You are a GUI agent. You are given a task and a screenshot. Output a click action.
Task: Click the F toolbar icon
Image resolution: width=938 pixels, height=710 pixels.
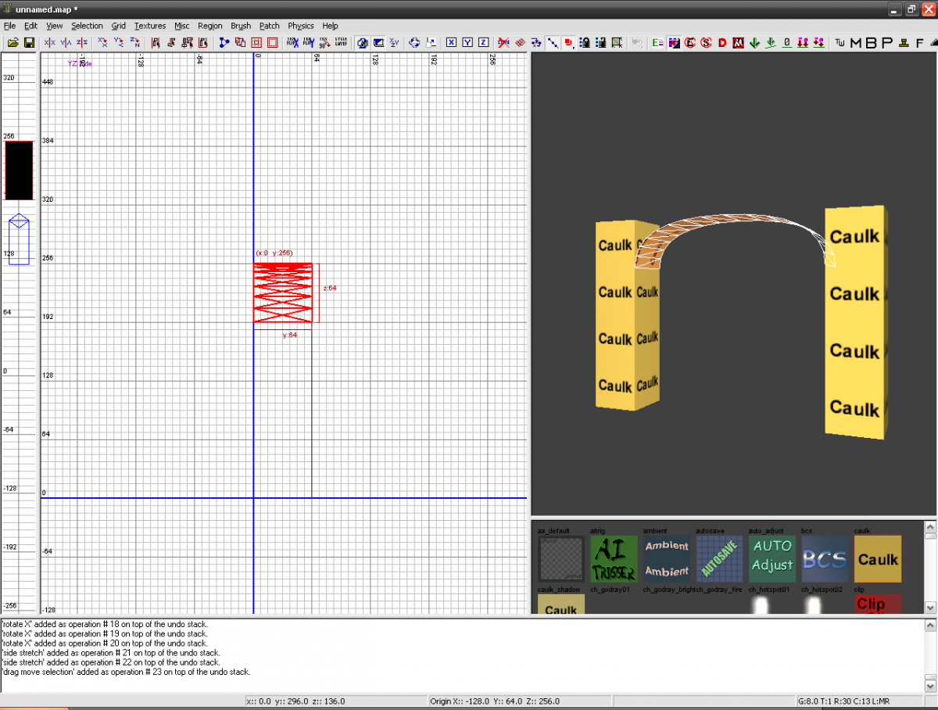920,42
